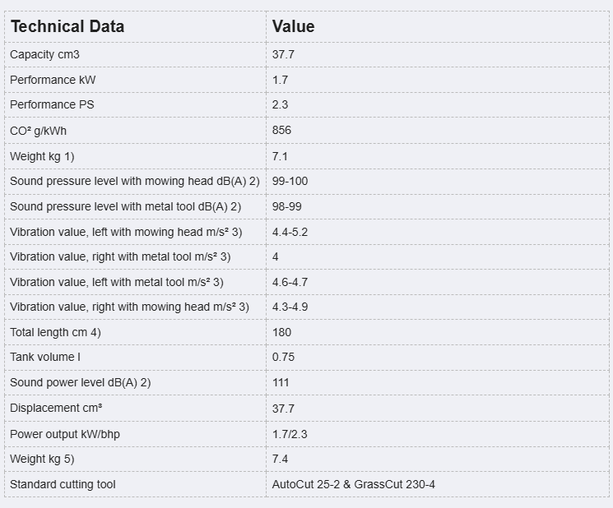Click the Total length value 180
This screenshot has height=508, width=613.
click(282, 333)
